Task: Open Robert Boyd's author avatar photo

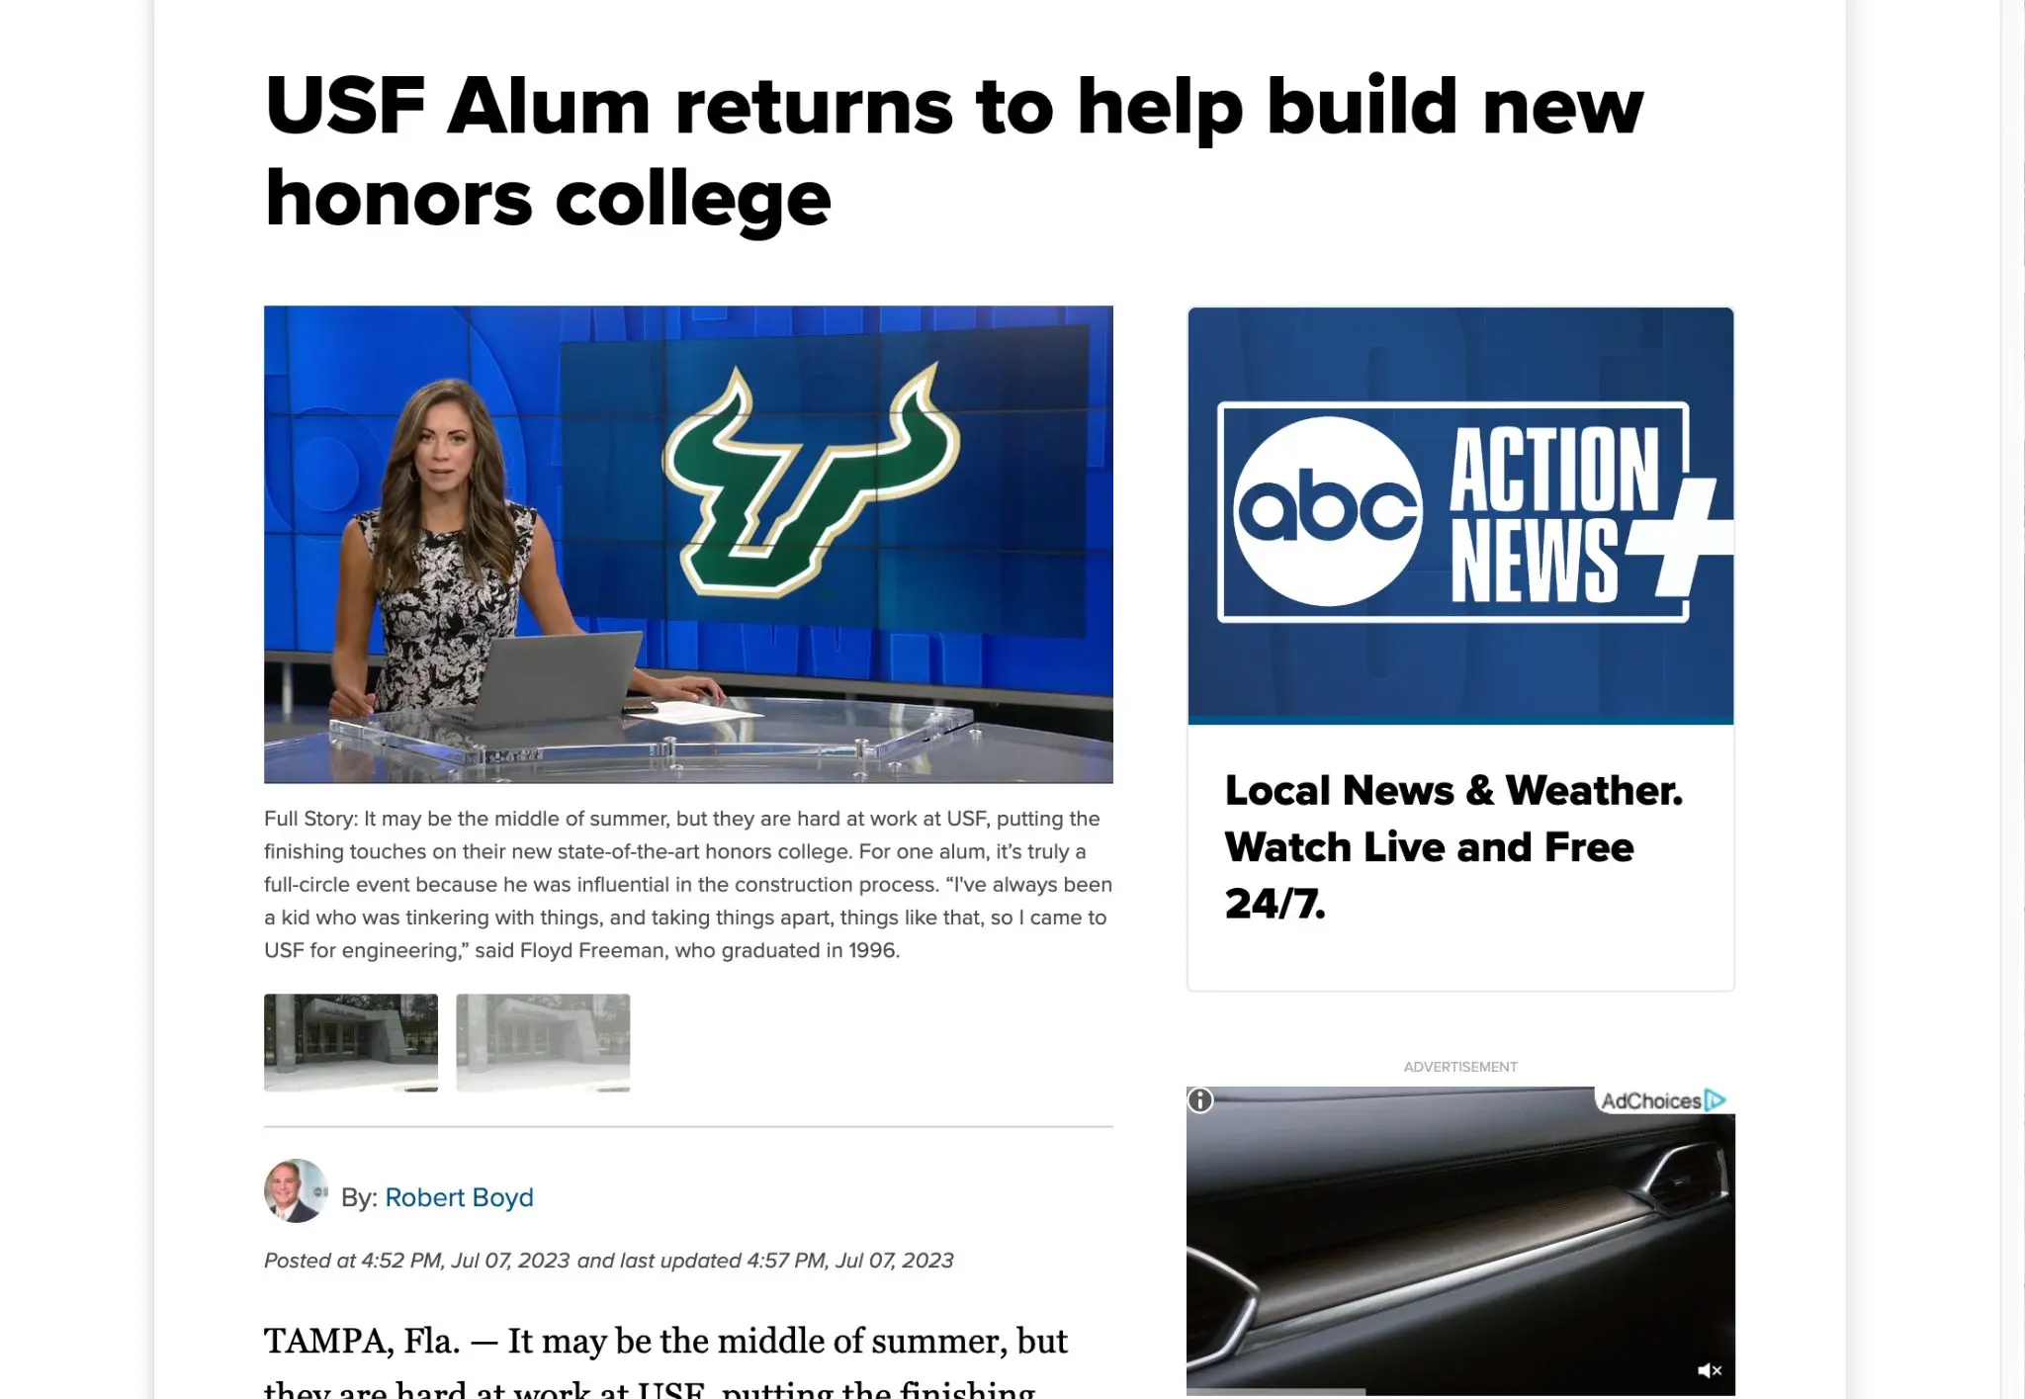Action: 296,1190
